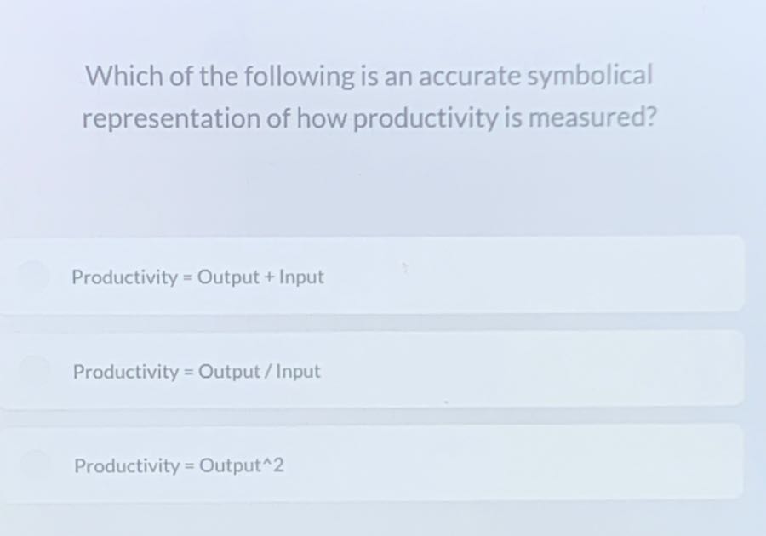Select the radio button for Output + Input
This screenshot has width=766, height=536.
(33, 275)
